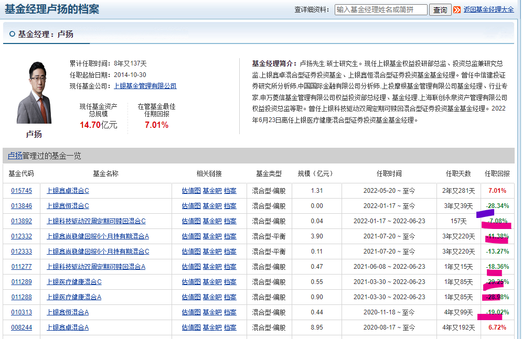
Task: Select the 6.72% return in row 008244
Action: pyautogui.click(x=497, y=327)
